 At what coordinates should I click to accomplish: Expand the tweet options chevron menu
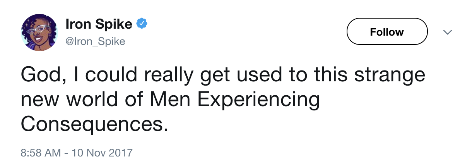click(x=447, y=32)
